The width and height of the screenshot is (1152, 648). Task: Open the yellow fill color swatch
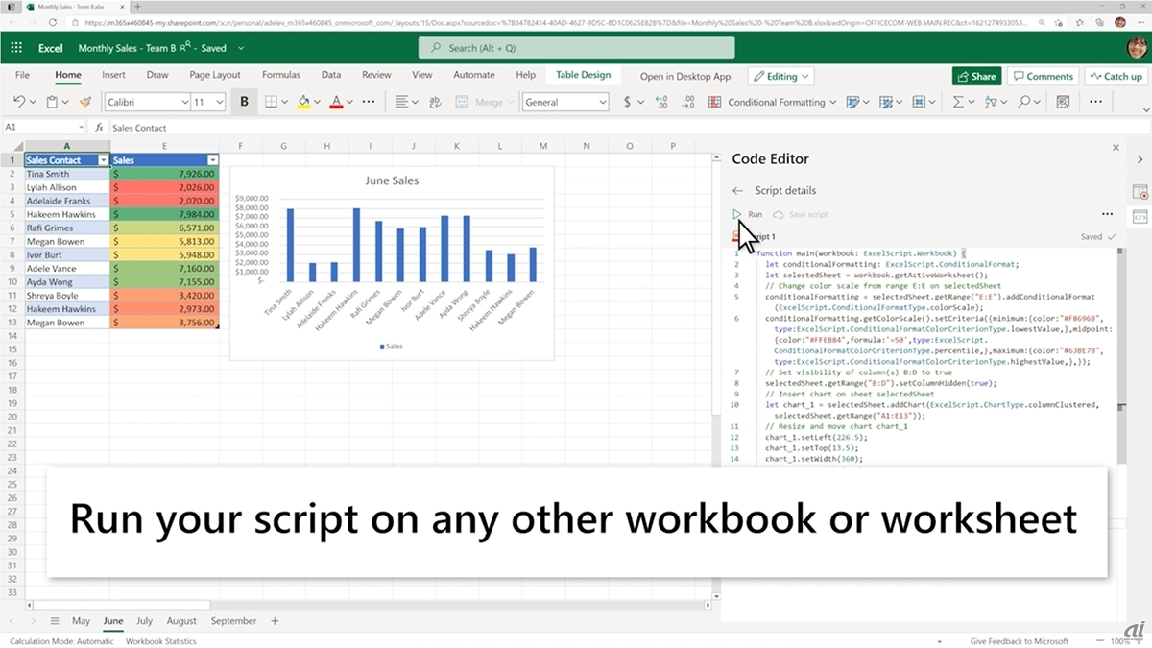303,102
